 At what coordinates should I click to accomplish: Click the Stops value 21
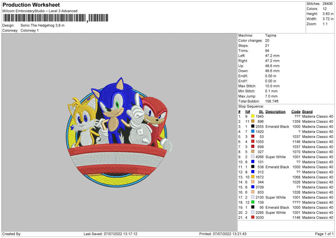coord(267,45)
